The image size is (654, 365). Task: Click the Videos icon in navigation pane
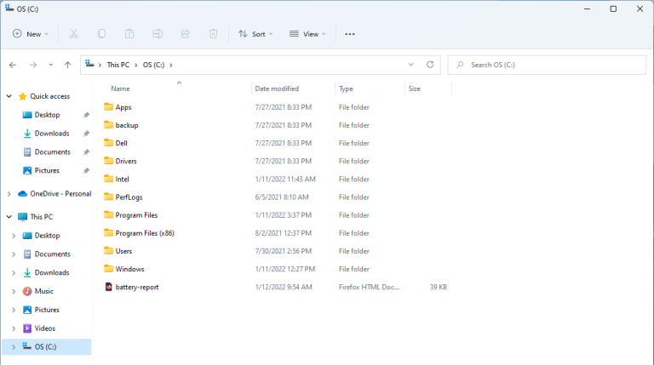[27, 328]
